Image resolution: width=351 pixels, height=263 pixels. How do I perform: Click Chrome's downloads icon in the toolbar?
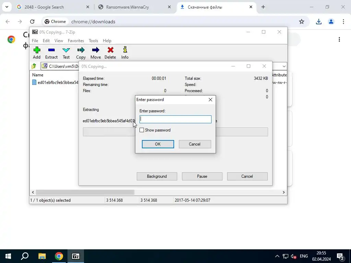pyautogui.click(x=318, y=22)
